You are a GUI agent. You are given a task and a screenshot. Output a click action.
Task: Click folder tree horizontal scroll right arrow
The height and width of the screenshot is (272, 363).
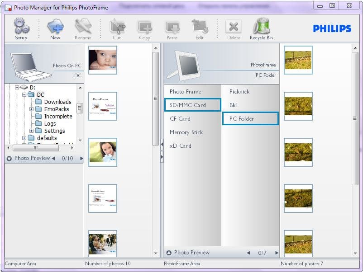[72, 148]
